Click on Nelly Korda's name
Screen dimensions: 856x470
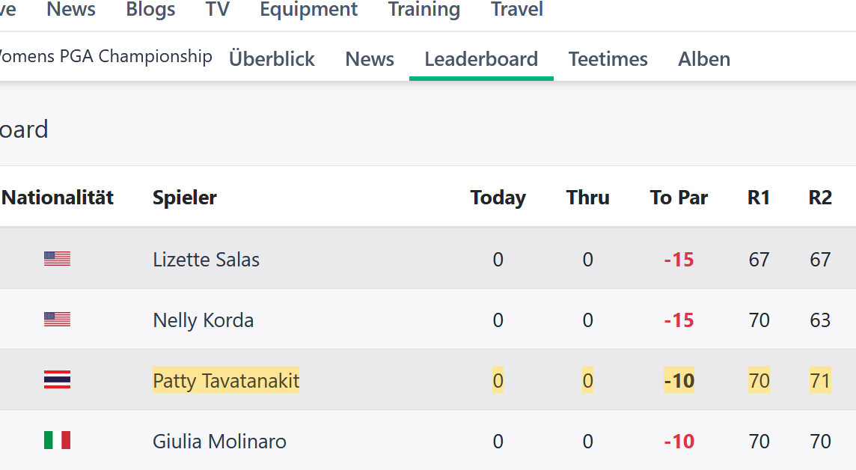tap(203, 320)
